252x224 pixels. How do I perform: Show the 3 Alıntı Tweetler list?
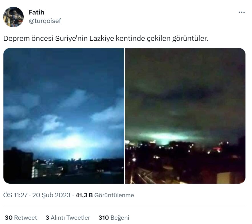click(68, 217)
